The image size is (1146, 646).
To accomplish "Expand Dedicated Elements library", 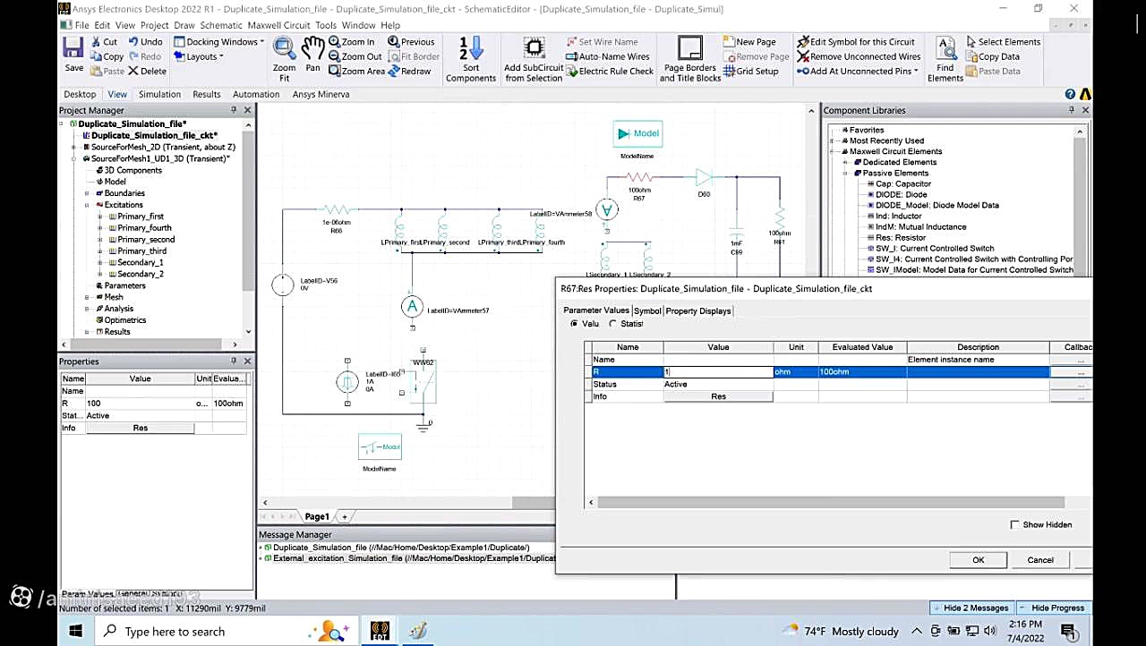I will (x=845, y=162).
